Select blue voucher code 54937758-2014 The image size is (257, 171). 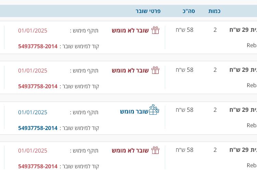[x=38, y=128]
